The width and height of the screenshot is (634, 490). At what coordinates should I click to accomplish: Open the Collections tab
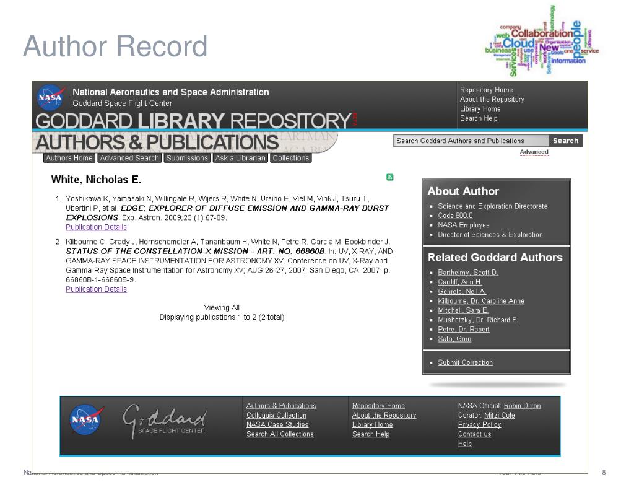pyautogui.click(x=291, y=158)
